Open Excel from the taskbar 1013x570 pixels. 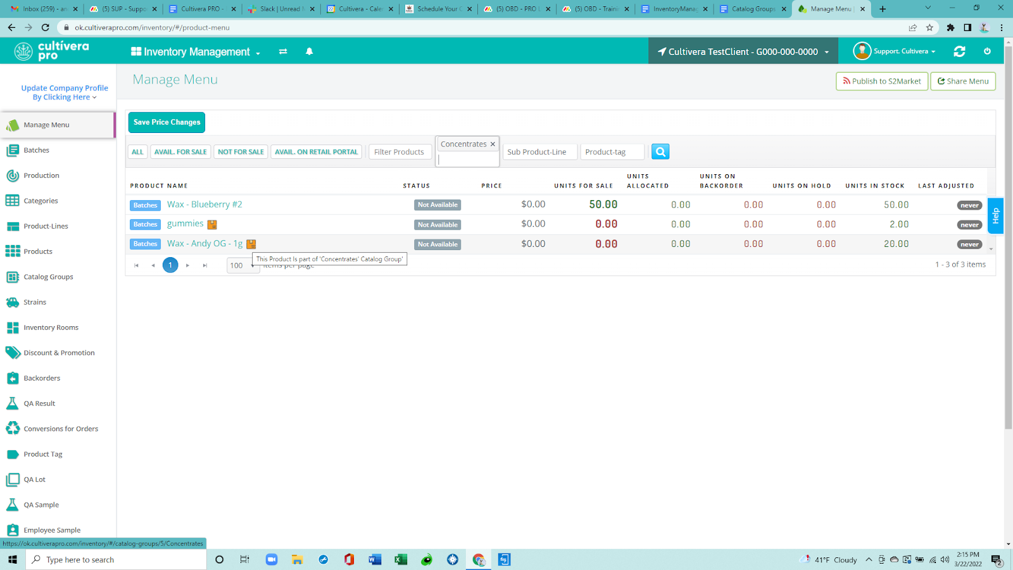(401, 560)
